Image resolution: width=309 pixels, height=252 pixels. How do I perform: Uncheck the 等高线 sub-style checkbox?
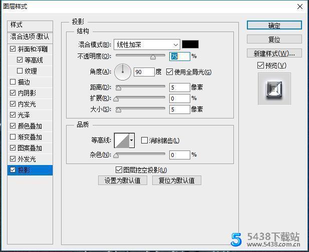pyautogui.click(x=20, y=60)
